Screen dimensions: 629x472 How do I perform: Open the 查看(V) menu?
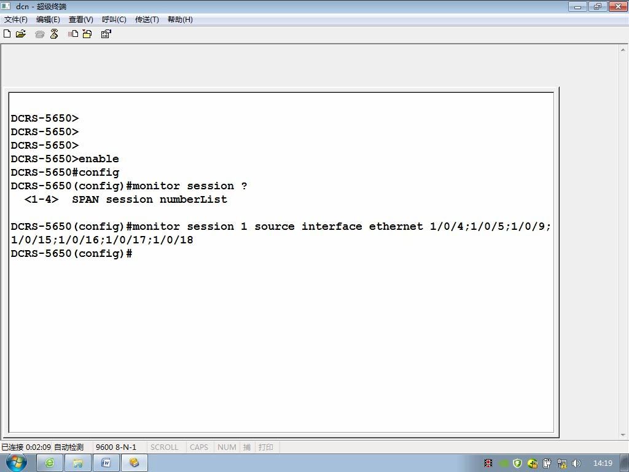80,19
